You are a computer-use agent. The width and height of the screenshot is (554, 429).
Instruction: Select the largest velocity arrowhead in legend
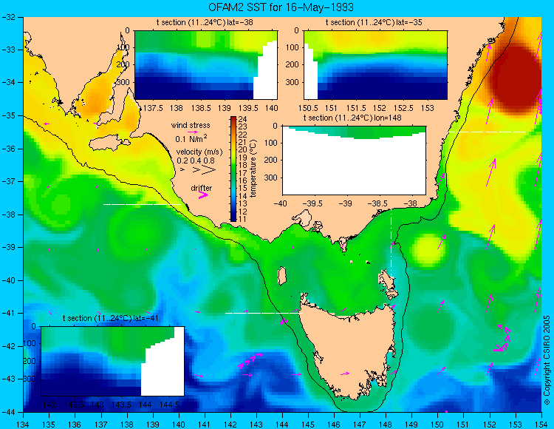208,170
